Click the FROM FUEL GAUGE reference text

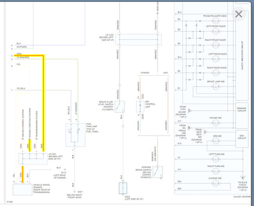point(181,112)
